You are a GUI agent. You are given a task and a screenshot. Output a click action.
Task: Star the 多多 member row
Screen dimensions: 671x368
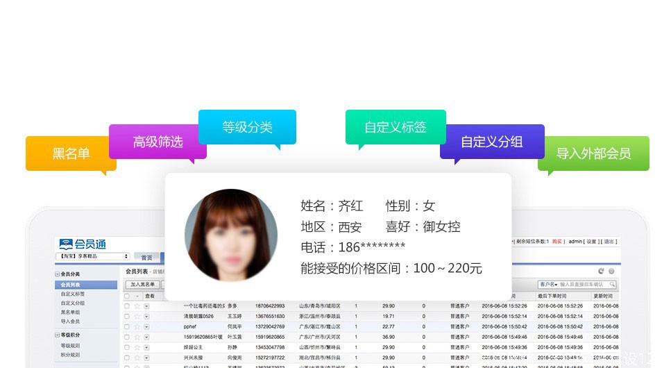pos(137,306)
